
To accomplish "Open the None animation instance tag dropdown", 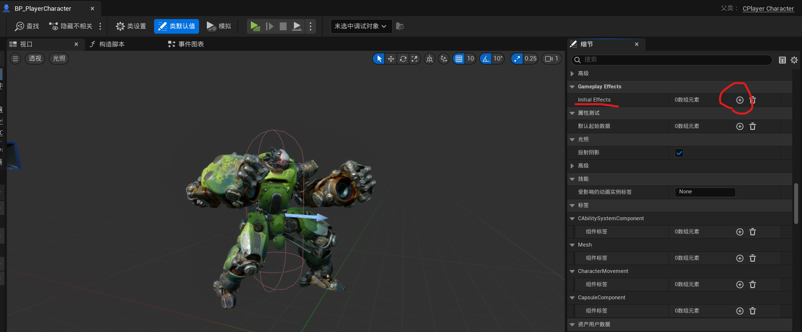I will pyautogui.click(x=705, y=192).
